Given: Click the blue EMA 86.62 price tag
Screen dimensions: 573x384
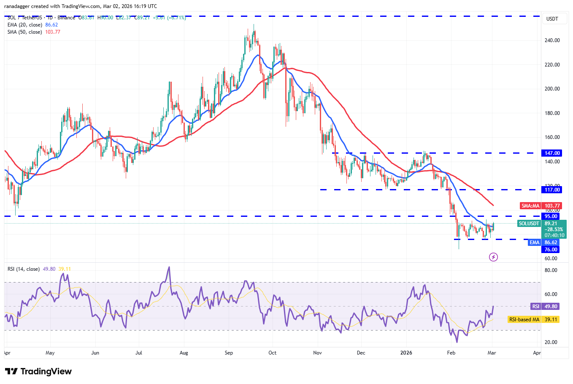Looking at the screenshot, I should tap(534, 242).
